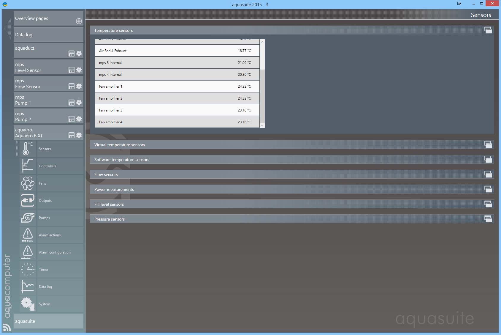
Task: Select the Sensors thermometer icon
Action: pyautogui.click(x=28, y=149)
